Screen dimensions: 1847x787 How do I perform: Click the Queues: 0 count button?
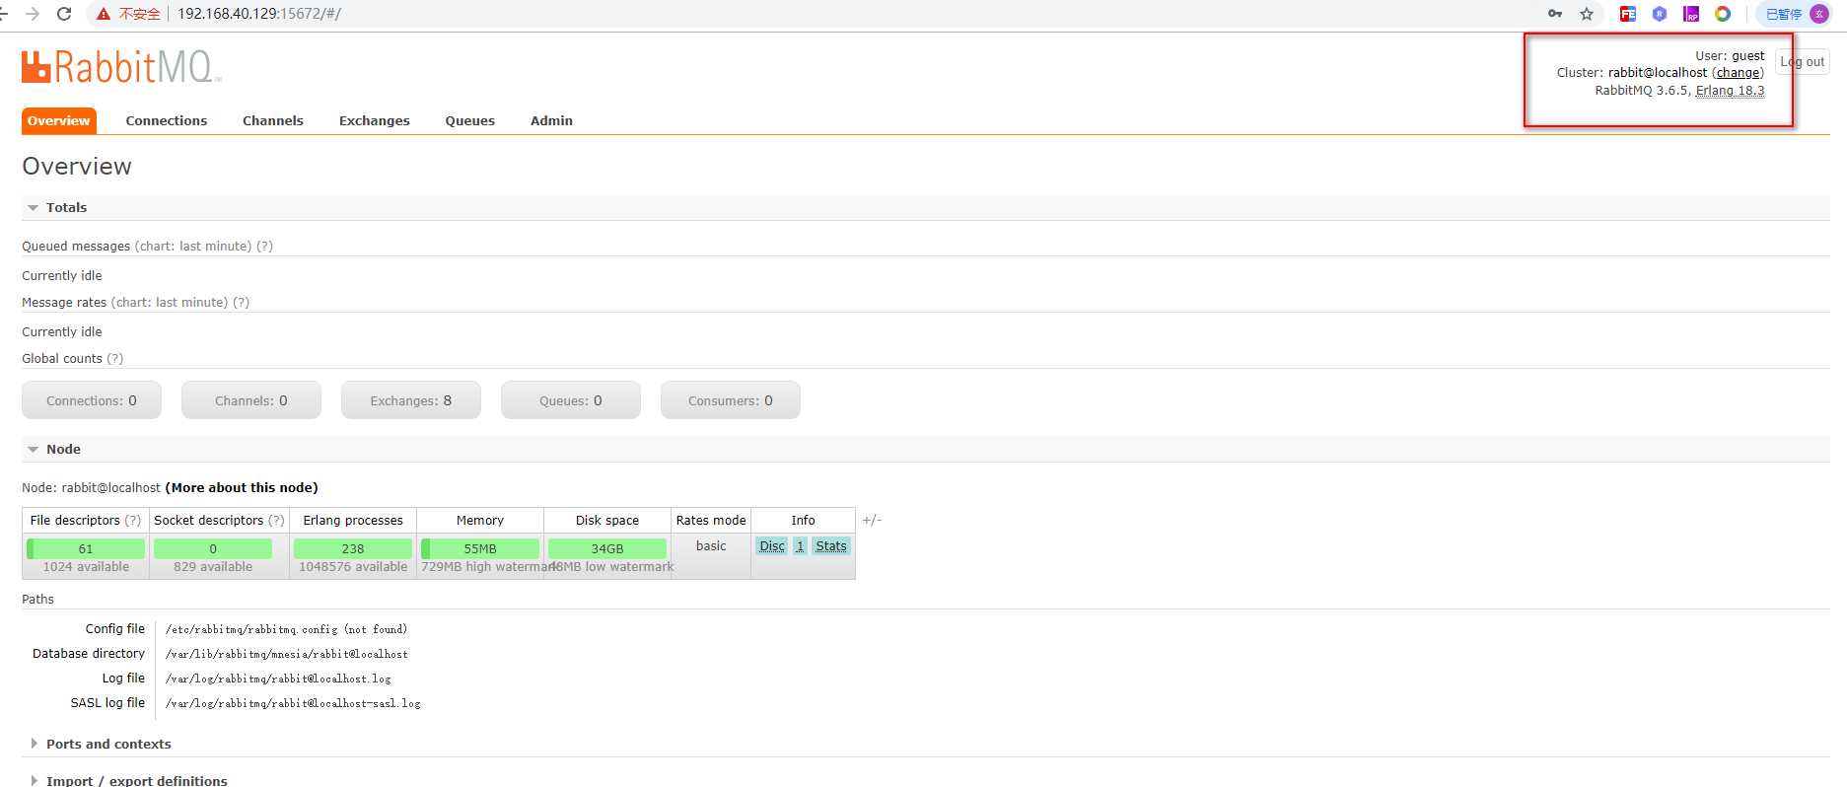tap(571, 400)
